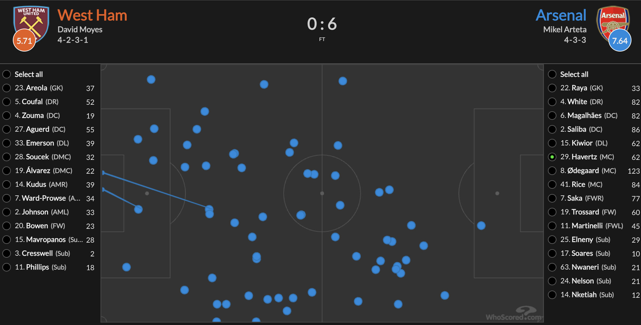The image size is (641, 325).
Task: Select 11. Phillips substitute entry
Action: pos(7,267)
